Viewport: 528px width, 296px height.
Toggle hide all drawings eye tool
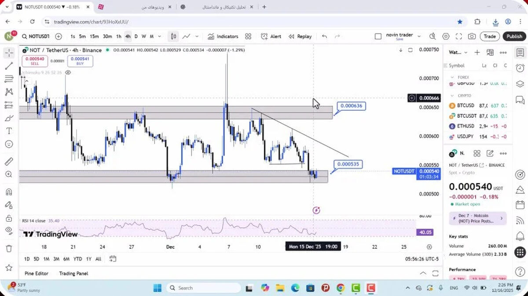click(x=9, y=231)
